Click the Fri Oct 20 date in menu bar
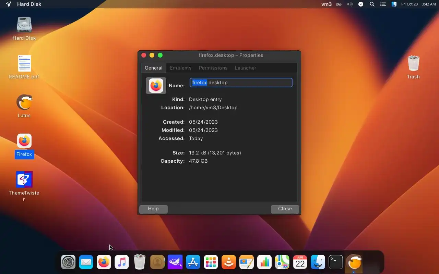439x274 pixels. (410, 4)
